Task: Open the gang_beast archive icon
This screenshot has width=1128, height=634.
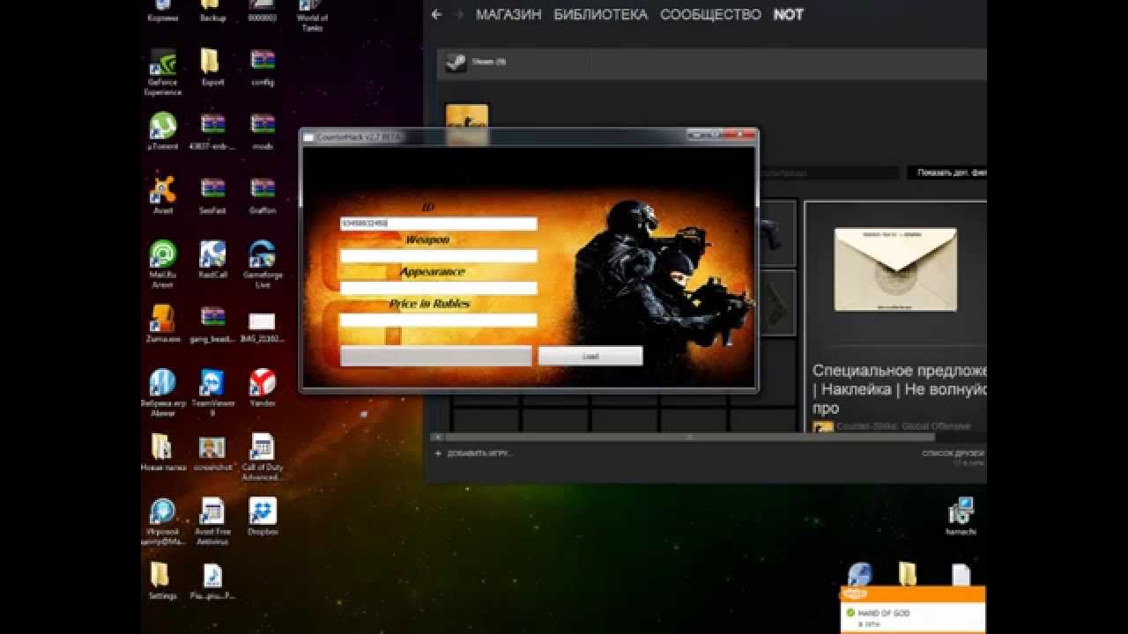Action: [x=212, y=324]
